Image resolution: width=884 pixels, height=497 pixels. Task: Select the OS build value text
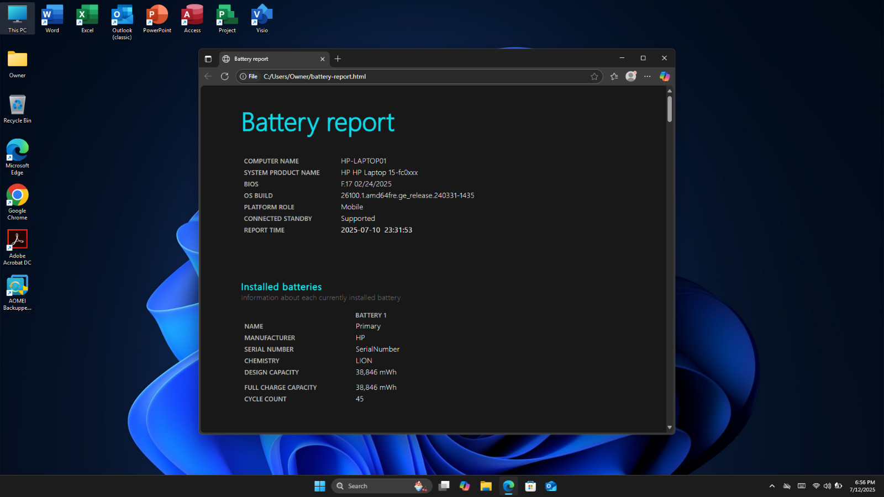click(407, 195)
